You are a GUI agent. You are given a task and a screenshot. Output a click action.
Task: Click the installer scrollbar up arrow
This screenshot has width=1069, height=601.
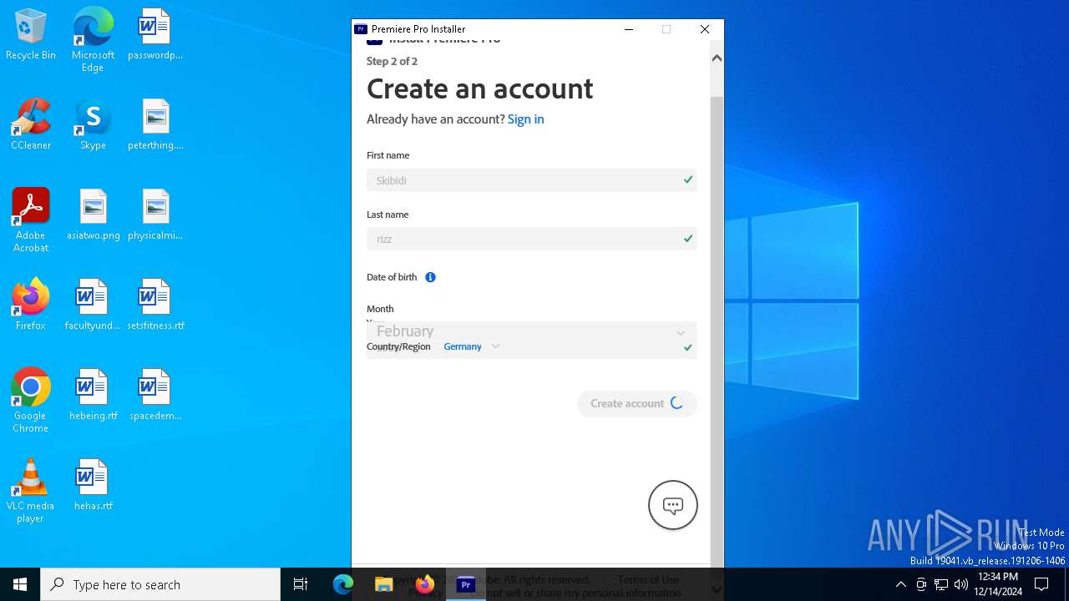(x=717, y=58)
